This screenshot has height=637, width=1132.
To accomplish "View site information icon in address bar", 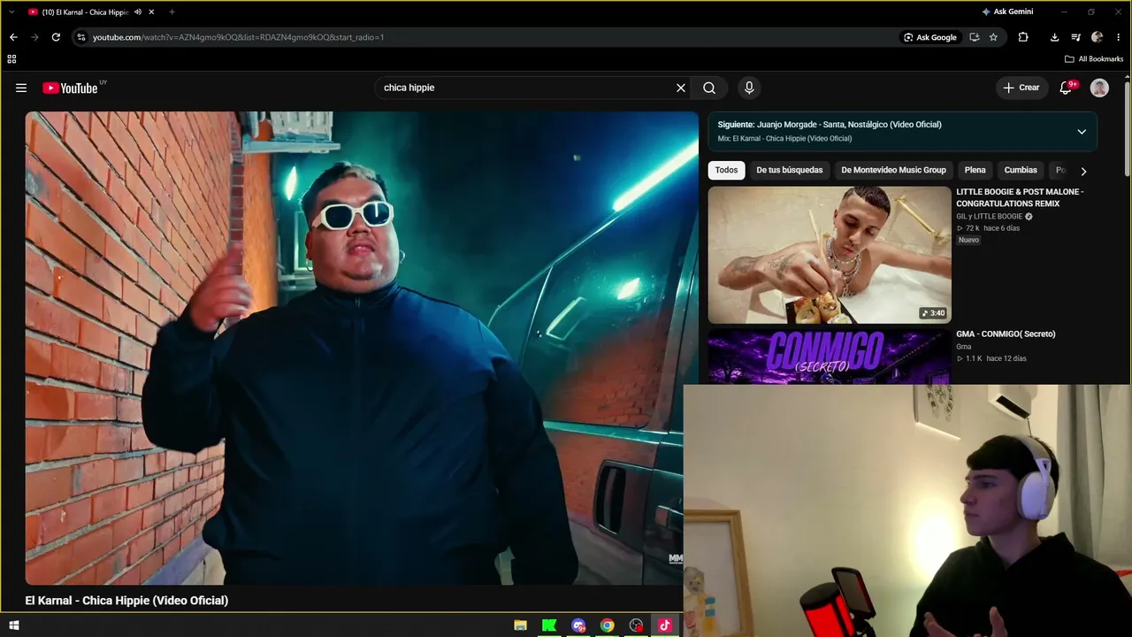I will click(x=81, y=37).
